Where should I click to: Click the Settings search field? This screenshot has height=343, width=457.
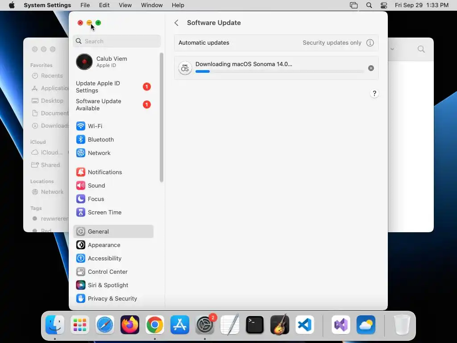pos(116,41)
